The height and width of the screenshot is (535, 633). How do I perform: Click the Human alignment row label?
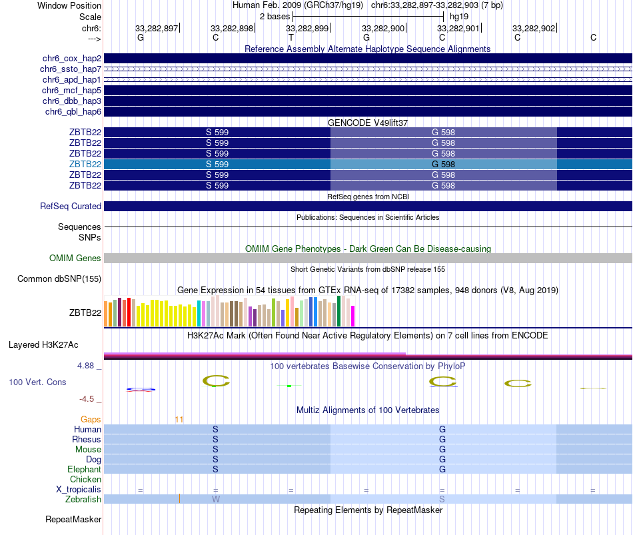pos(87,429)
